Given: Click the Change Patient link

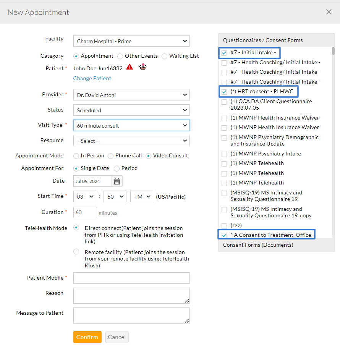Looking at the screenshot, I should click(x=92, y=78).
